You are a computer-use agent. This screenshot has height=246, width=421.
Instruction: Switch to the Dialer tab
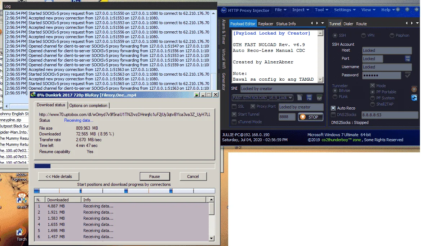[348, 24]
